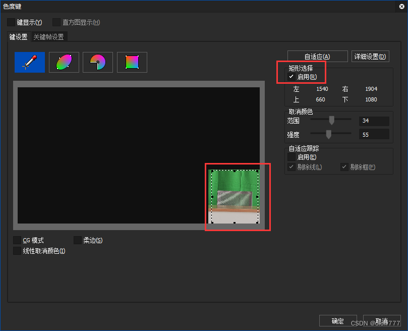Select the eyedropper color pick tool
Image resolution: width=408 pixels, height=331 pixels.
click(29, 62)
